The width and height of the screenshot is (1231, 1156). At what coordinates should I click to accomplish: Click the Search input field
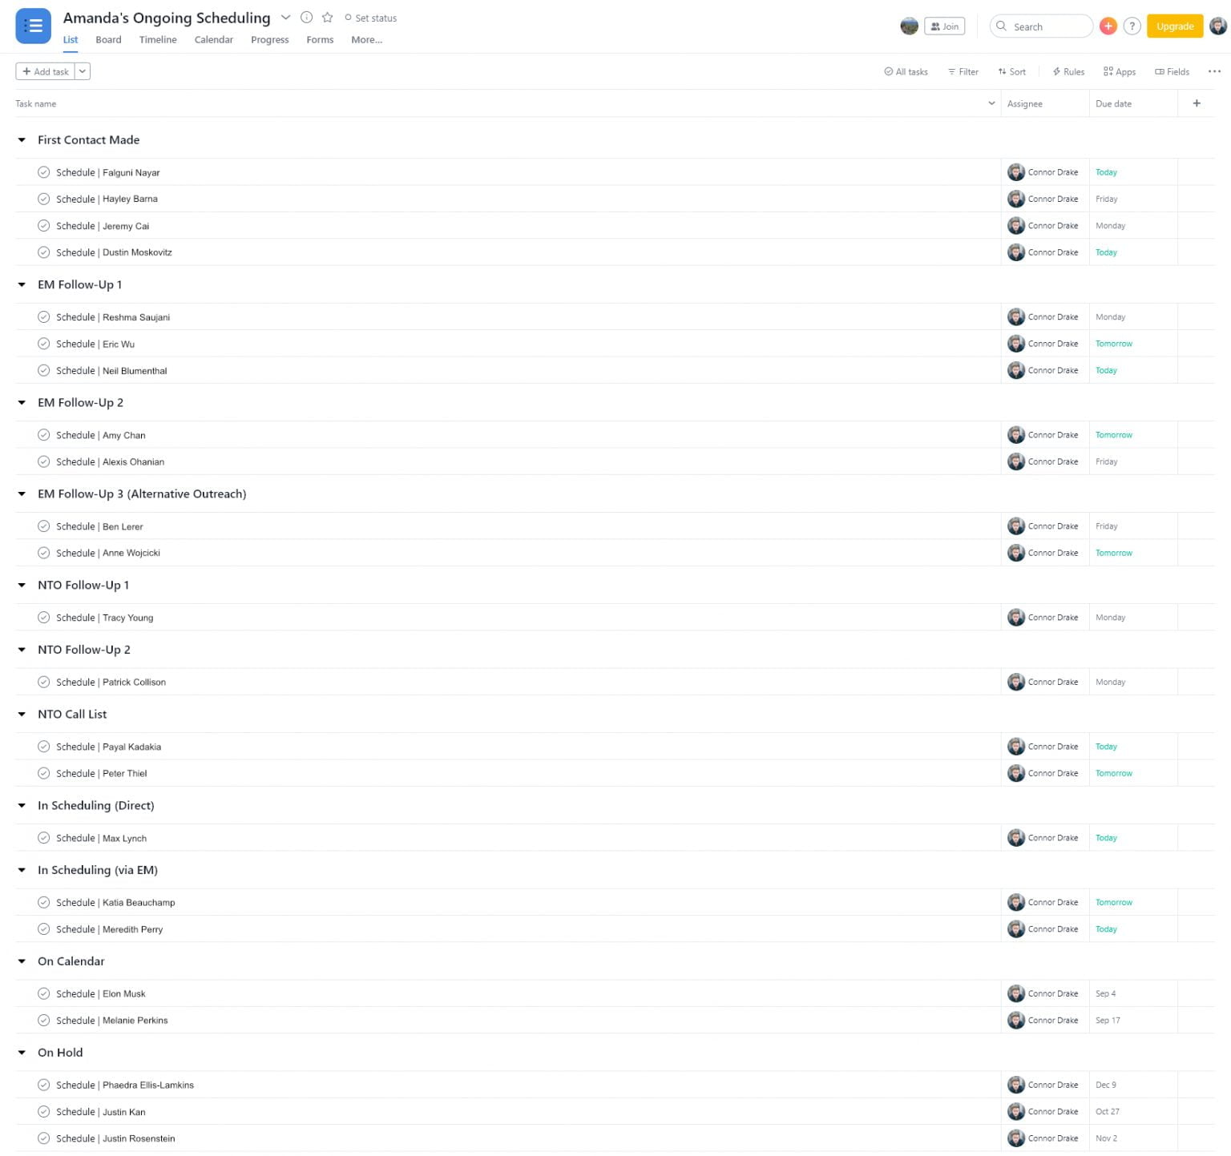(1041, 26)
